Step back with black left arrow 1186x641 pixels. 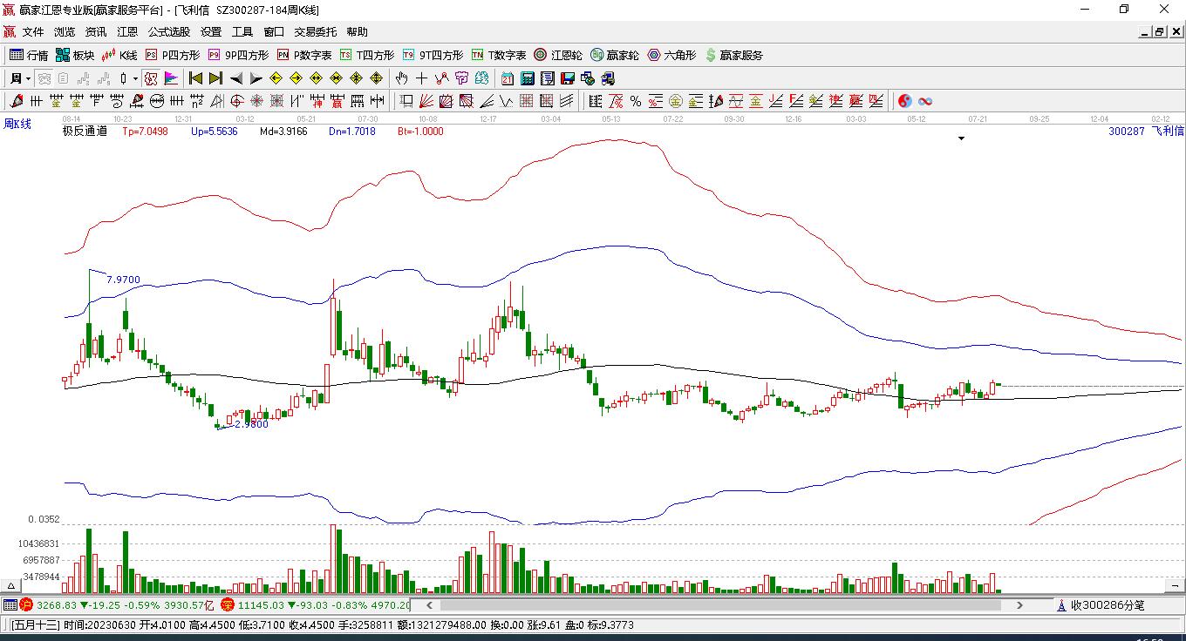(235, 78)
